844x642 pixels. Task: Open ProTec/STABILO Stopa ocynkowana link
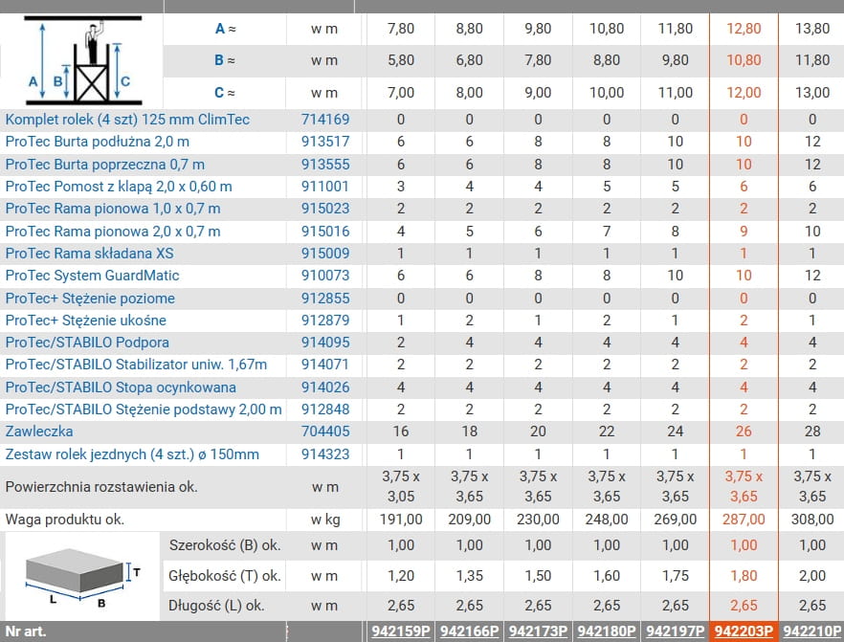coord(121,387)
